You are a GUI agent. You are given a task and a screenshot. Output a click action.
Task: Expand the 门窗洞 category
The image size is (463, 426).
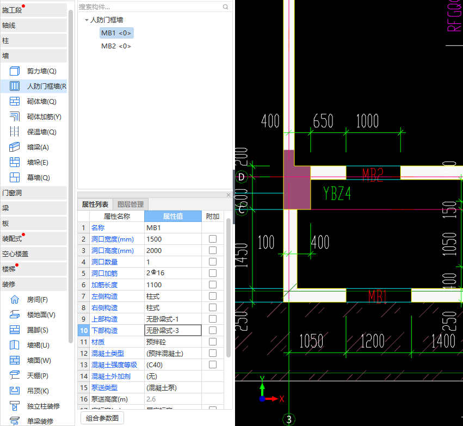tap(34, 193)
